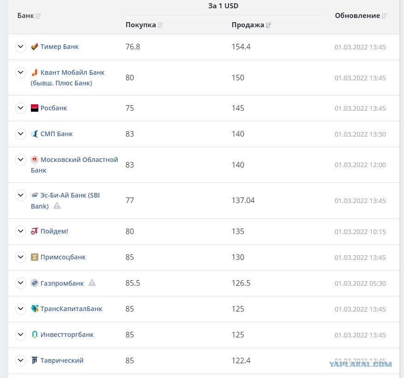The width and height of the screenshot is (404, 378).
Task: Expand the ТрансКапиталБанк row
Action: point(21,309)
